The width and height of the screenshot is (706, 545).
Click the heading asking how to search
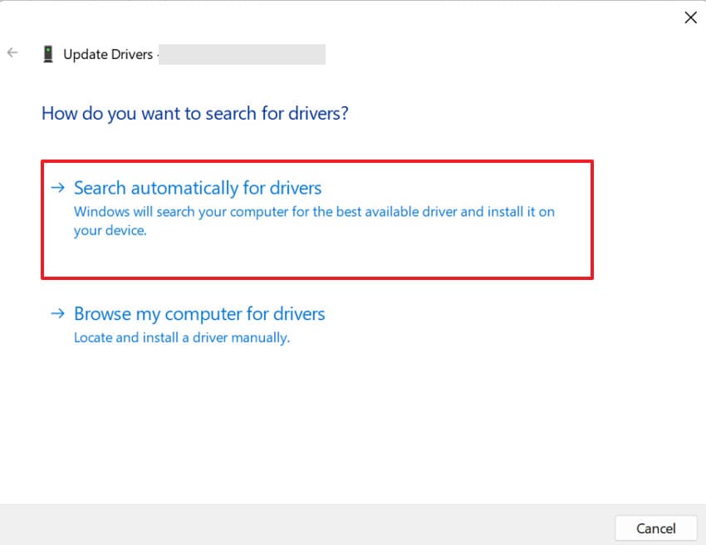coord(194,114)
